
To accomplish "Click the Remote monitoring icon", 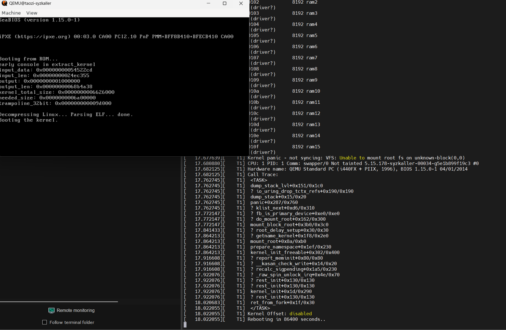I will coord(51,310).
